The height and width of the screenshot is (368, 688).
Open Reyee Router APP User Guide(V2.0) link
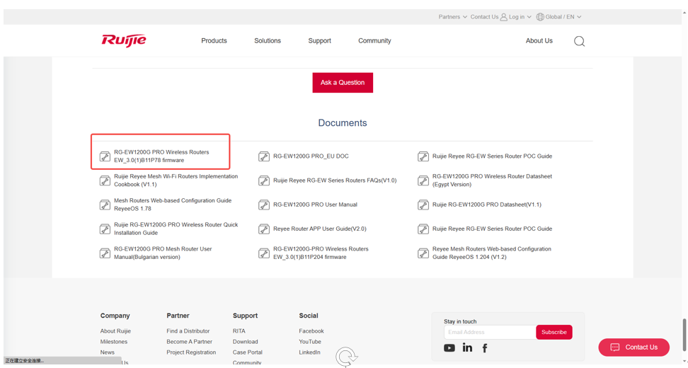coord(319,229)
